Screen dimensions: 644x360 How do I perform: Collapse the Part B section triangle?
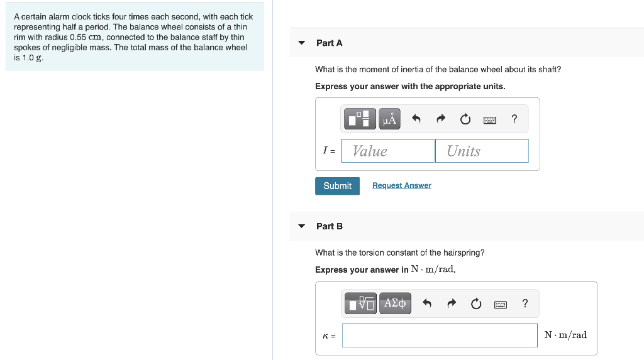pyautogui.click(x=302, y=226)
